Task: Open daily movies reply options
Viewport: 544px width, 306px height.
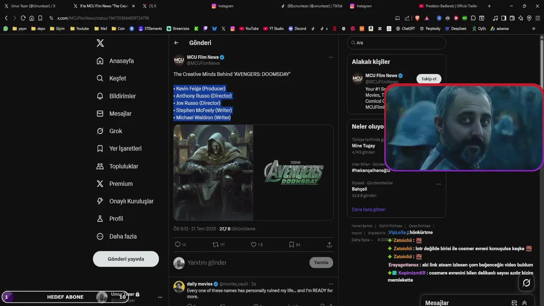Action: click(331, 284)
